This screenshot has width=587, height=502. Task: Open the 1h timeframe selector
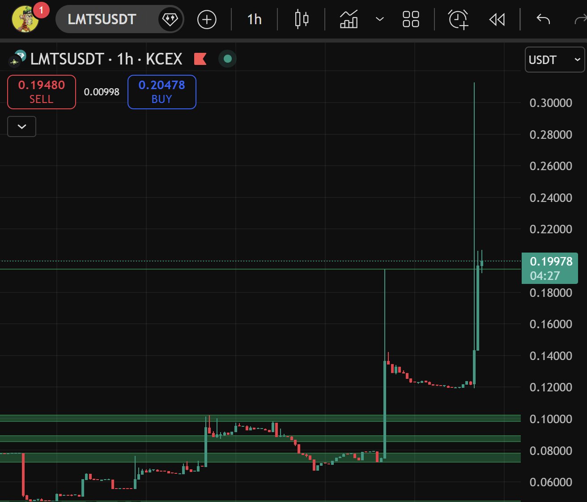tap(254, 19)
